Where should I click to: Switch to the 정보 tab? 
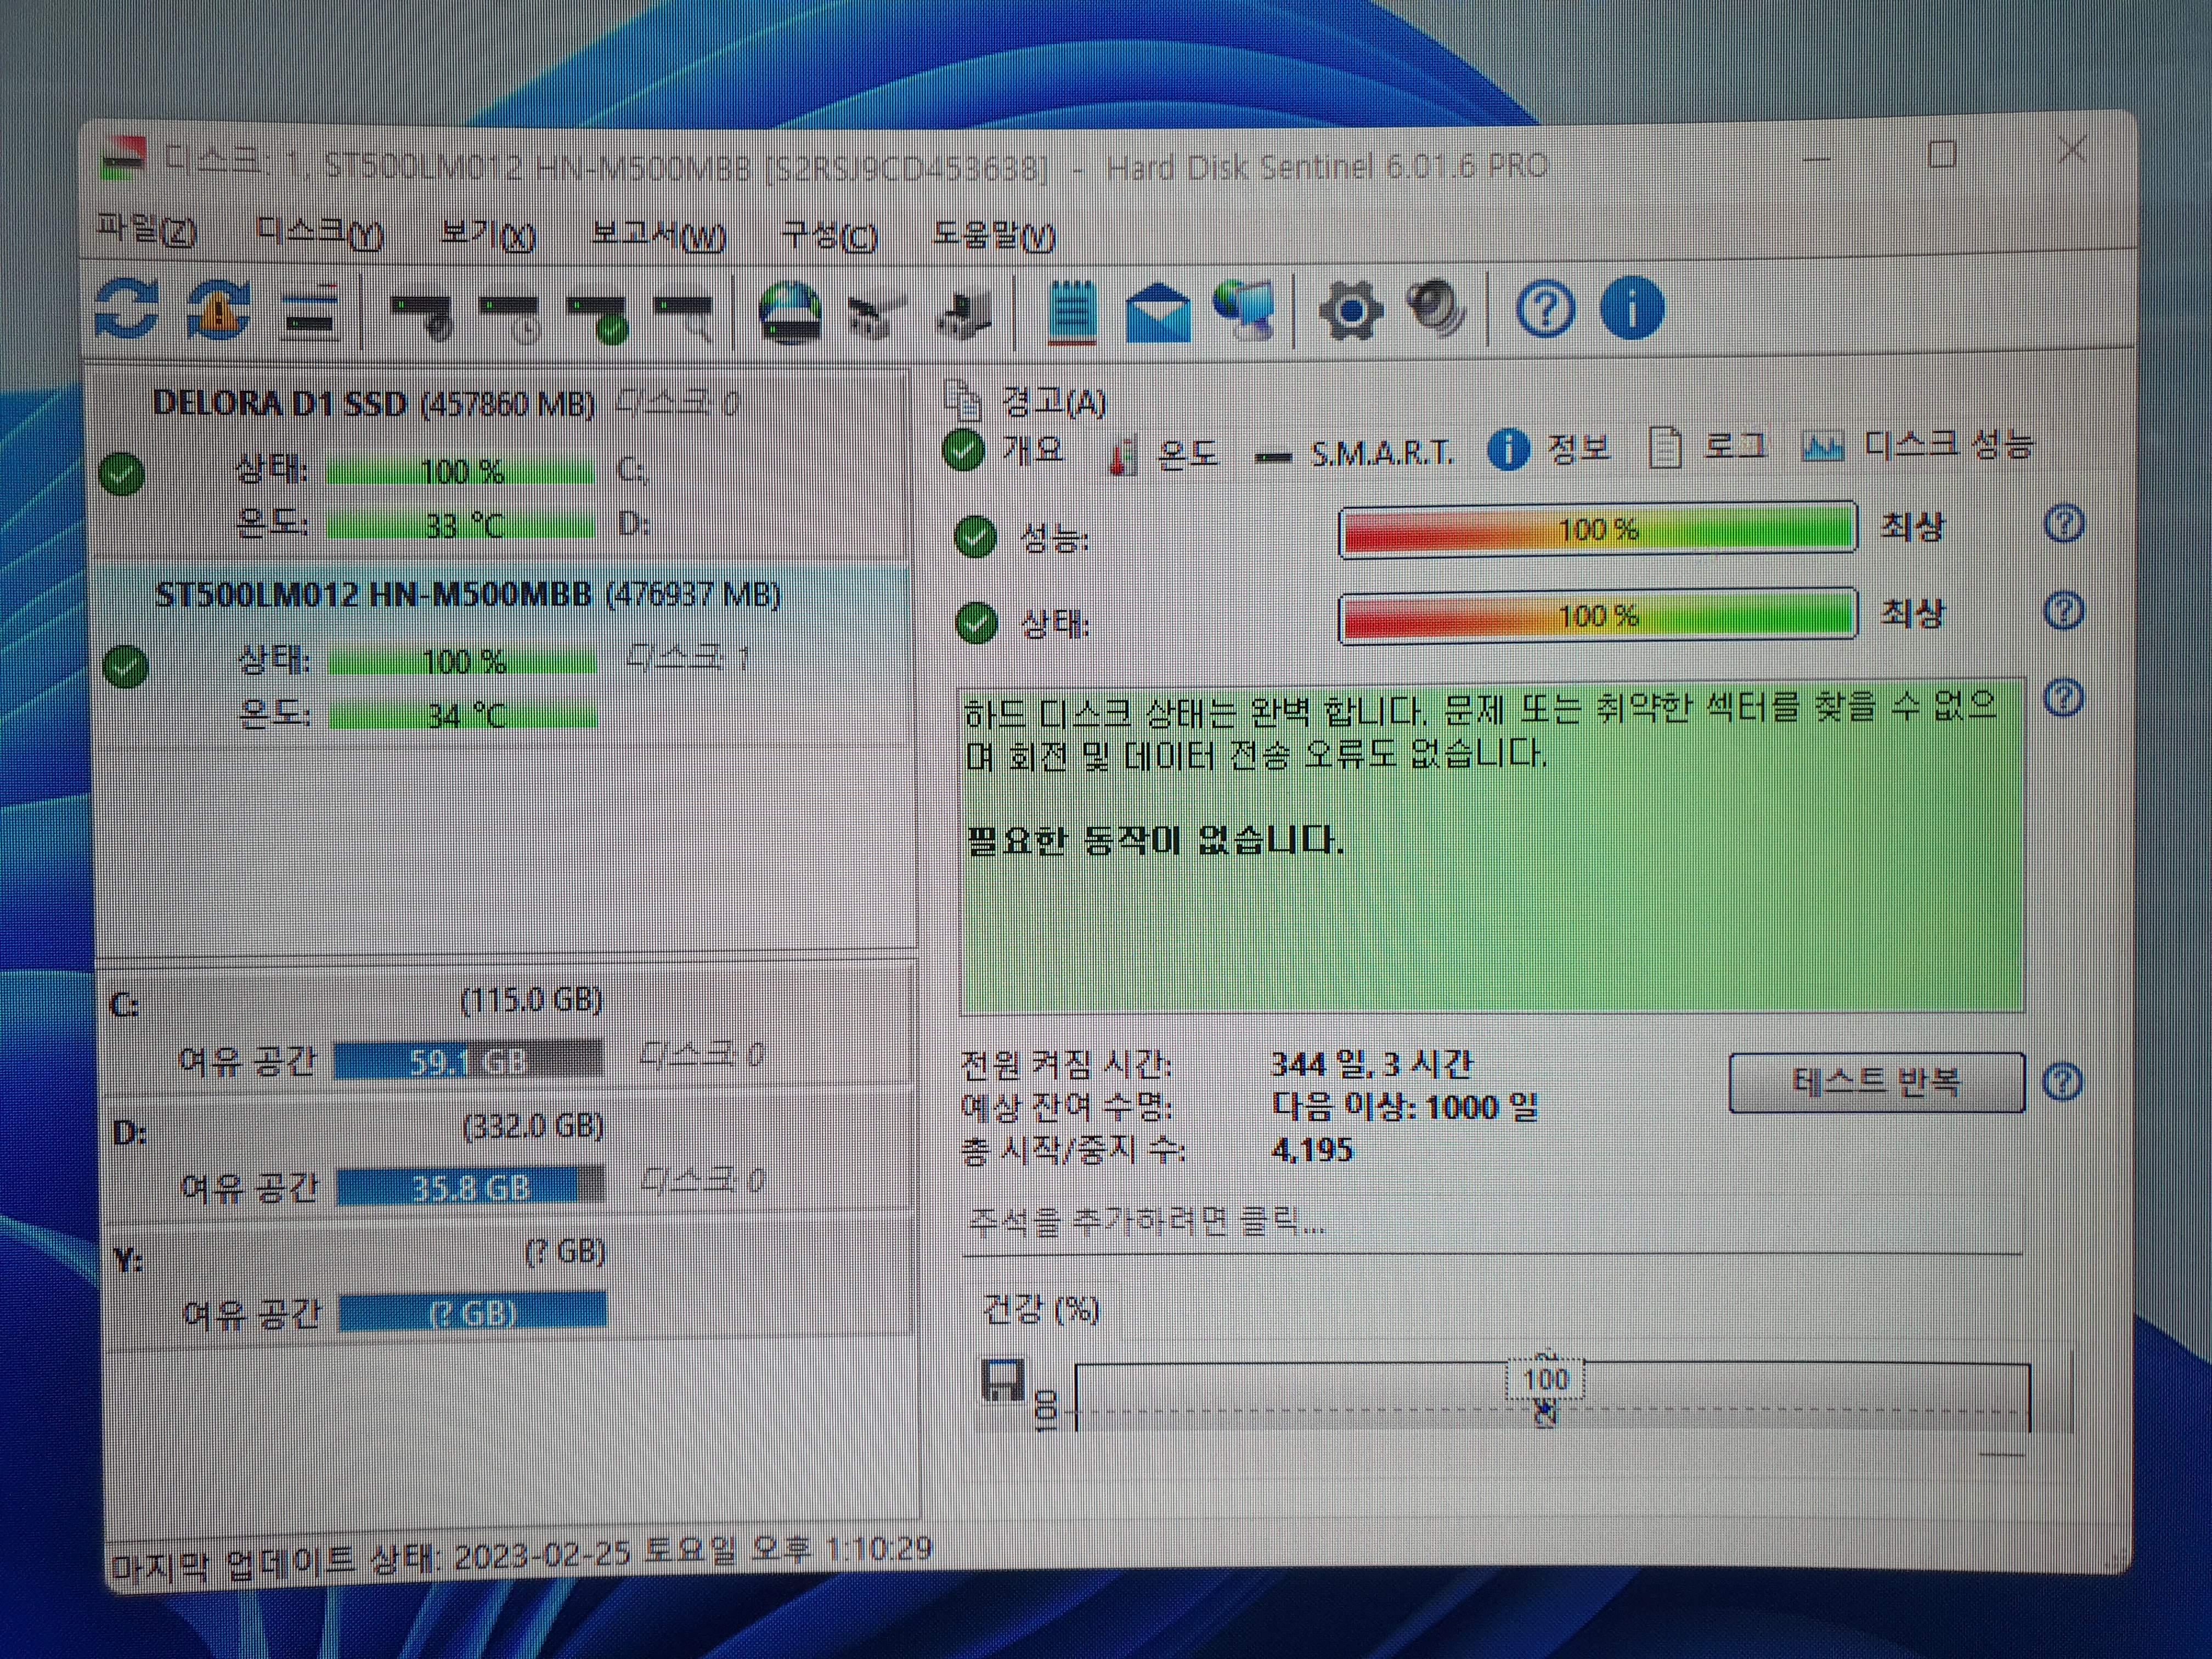(1549, 449)
